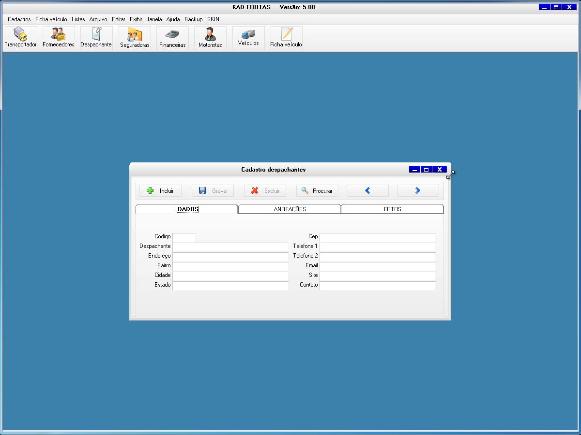Open the Backup menu
The height and width of the screenshot is (435, 581).
[x=194, y=19]
